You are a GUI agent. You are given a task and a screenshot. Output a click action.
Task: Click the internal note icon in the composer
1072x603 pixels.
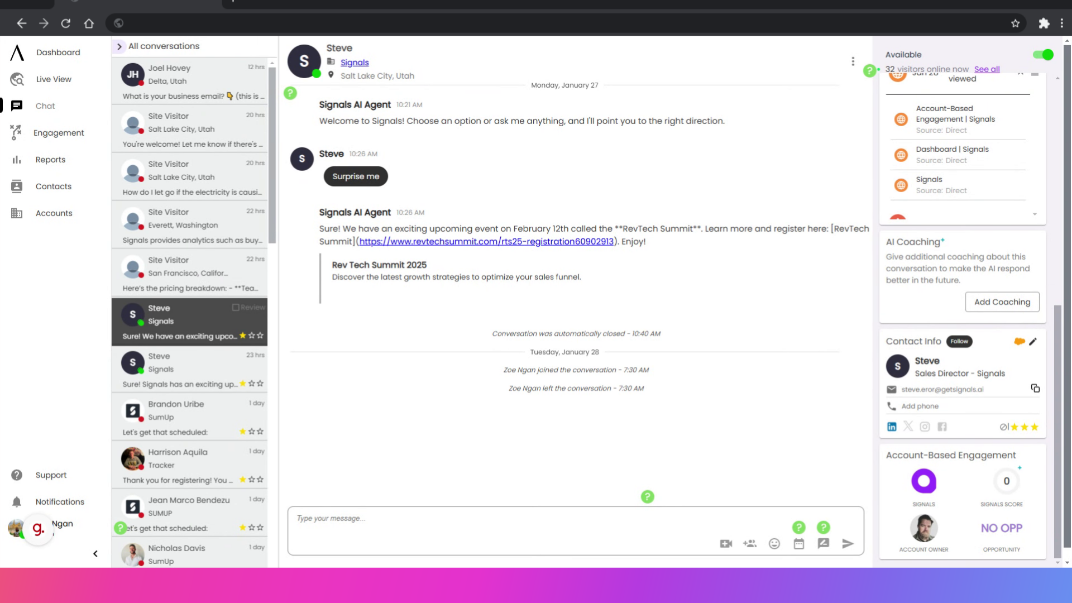tap(824, 543)
